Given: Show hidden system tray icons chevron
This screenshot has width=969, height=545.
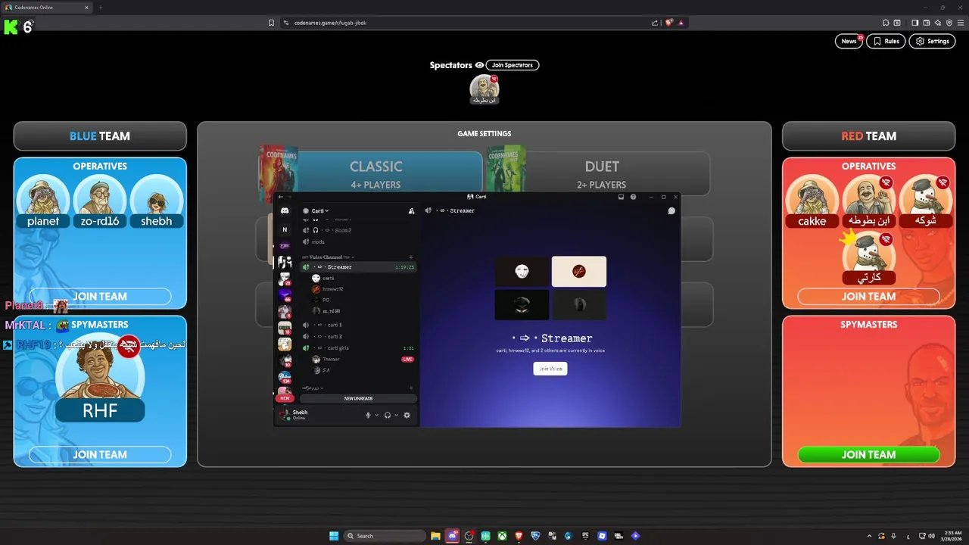Looking at the screenshot, I should tap(869, 536).
